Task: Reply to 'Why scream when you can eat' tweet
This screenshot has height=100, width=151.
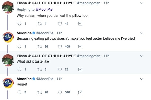Action: click(19, 24)
